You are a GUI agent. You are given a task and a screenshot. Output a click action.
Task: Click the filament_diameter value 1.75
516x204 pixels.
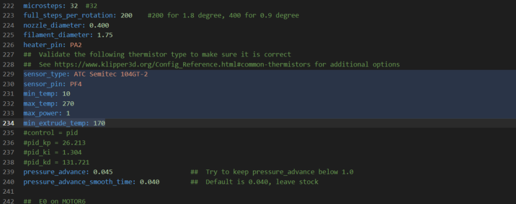click(x=105, y=35)
